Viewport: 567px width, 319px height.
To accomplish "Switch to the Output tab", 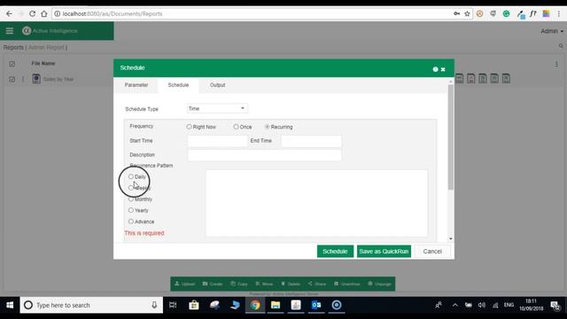I will click(x=217, y=85).
